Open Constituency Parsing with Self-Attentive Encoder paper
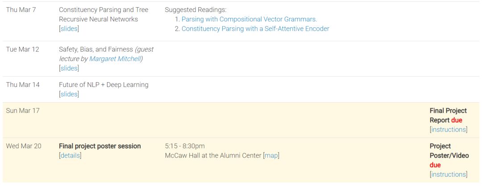The width and height of the screenshot is (482, 187). pos(255,29)
